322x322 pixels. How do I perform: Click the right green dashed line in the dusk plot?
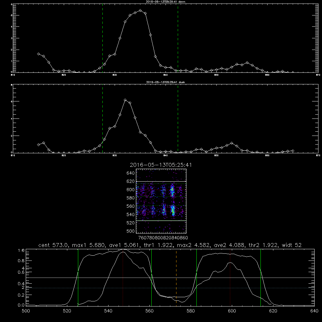coord(178,118)
